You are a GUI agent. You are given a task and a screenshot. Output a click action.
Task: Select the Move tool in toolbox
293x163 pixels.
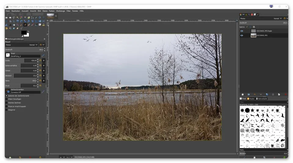[x=6, y=21]
